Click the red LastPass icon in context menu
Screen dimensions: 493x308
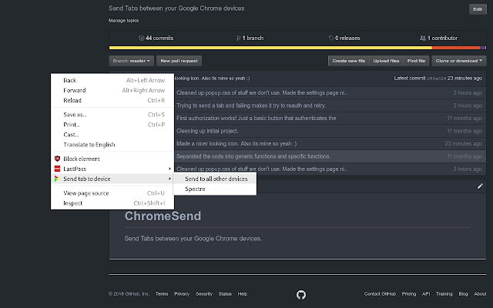point(57,169)
